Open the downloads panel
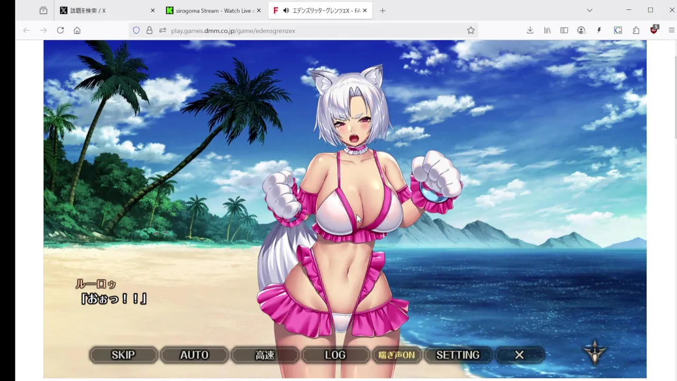The image size is (677, 381). pos(530,31)
